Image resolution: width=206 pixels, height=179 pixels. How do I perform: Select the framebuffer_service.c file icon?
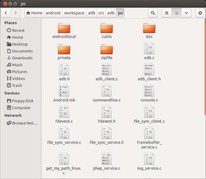149,133
